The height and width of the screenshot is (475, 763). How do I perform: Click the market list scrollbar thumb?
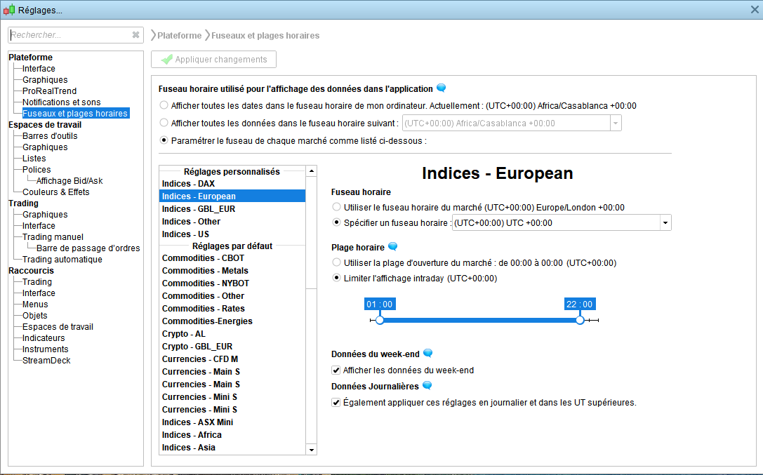pos(312,233)
